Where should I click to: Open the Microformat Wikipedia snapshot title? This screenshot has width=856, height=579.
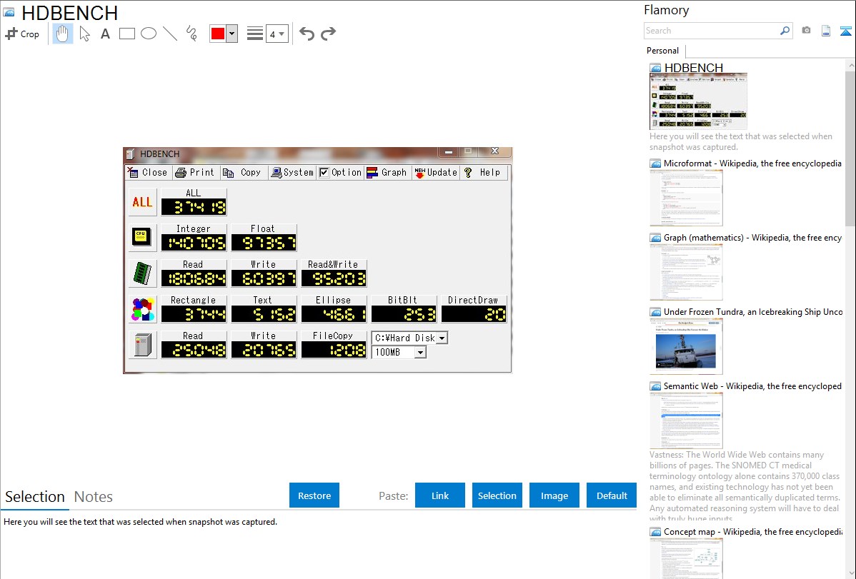click(752, 163)
